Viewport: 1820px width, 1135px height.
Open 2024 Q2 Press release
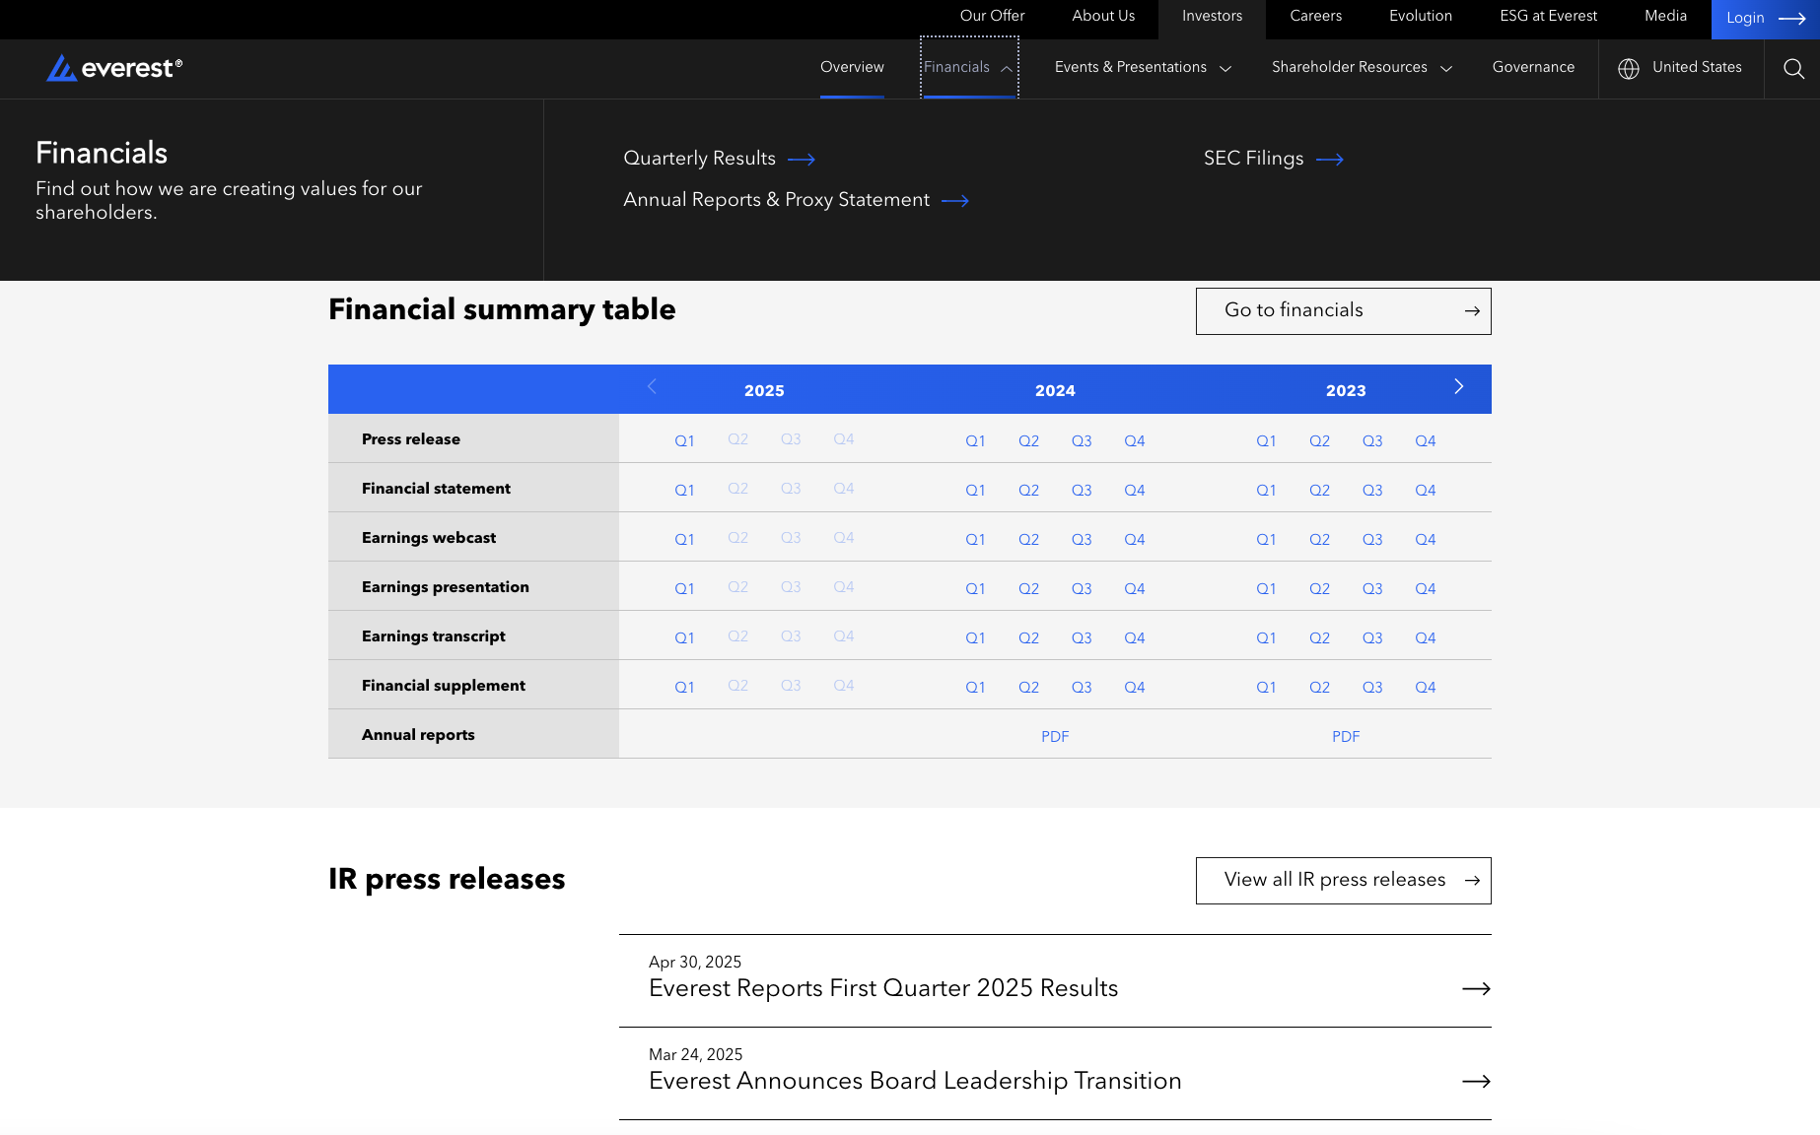[x=1028, y=441]
